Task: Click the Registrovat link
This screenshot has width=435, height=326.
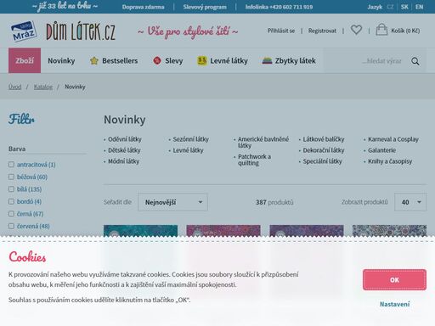Action: click(322, 31)
